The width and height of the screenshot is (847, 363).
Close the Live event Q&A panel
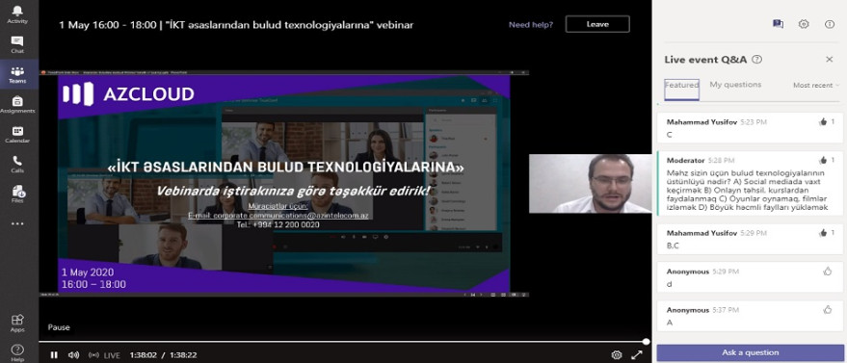coord(830,60)
